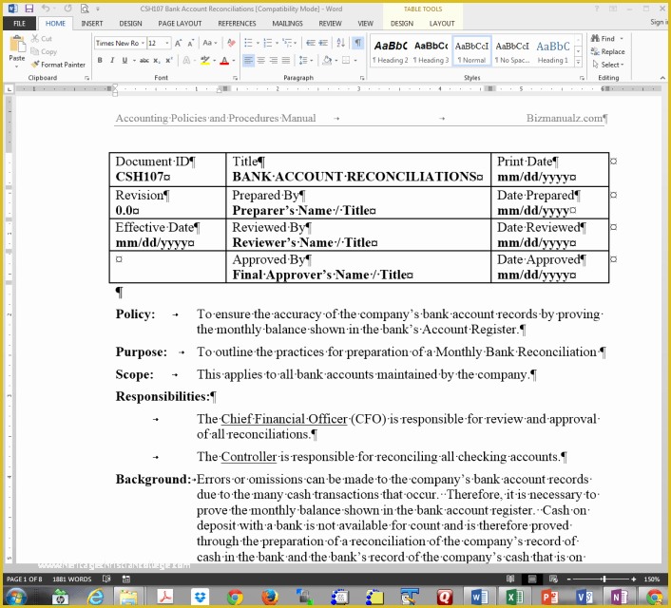Save the document with floppy disk icon
This screenshot has width=671, height=608.
pos(29,9)
